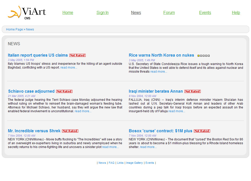
Task: Select the News navigation item
Action: point(136,12)
